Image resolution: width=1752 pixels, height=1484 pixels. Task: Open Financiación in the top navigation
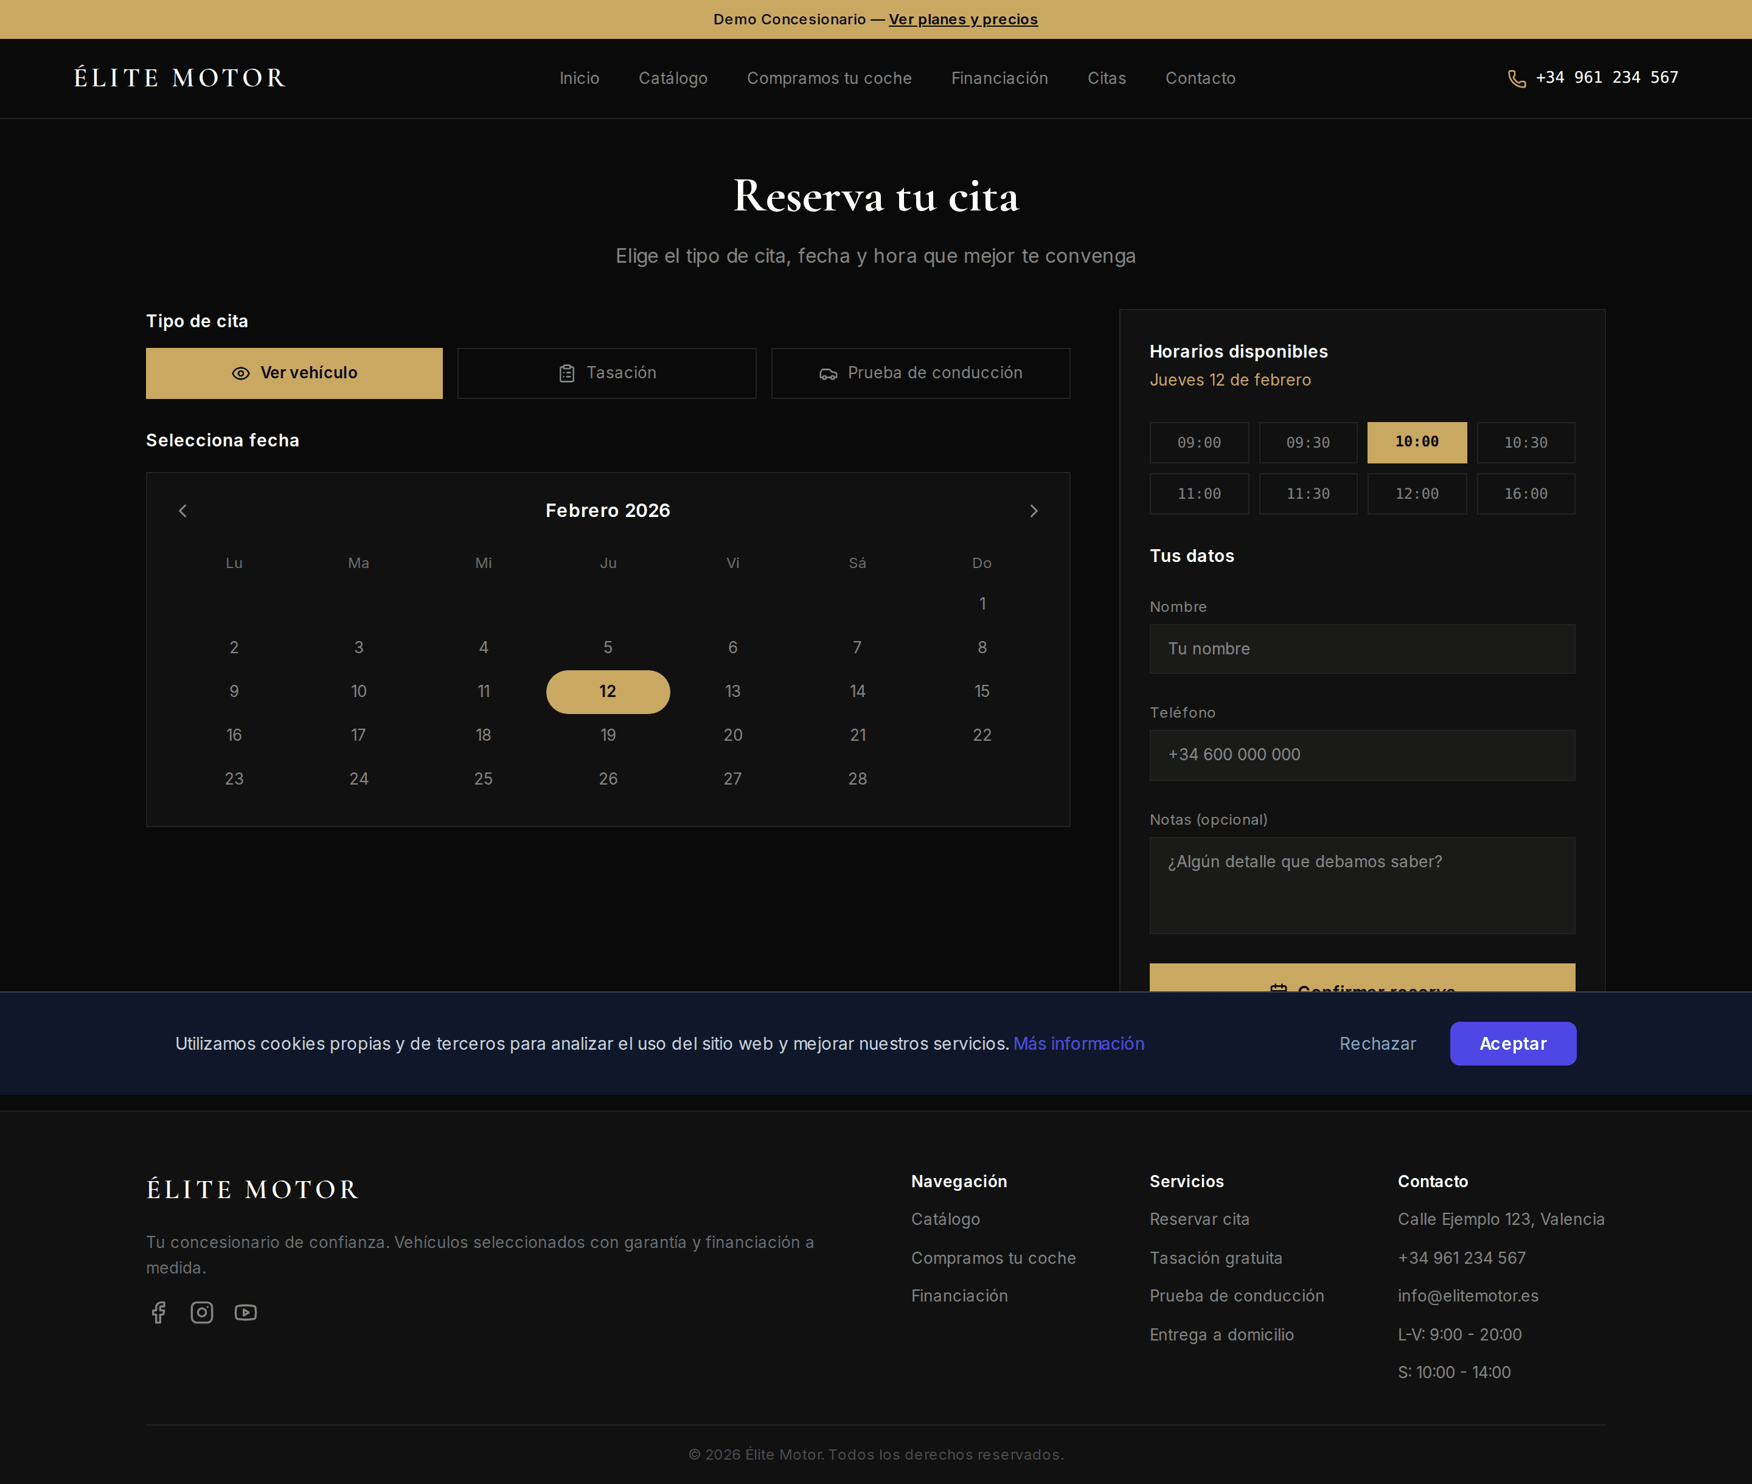pos(999,78)
